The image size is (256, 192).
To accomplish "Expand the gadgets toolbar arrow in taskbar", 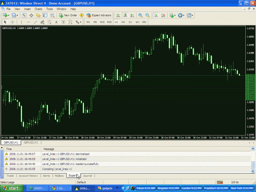I will [x=117, y=188].
